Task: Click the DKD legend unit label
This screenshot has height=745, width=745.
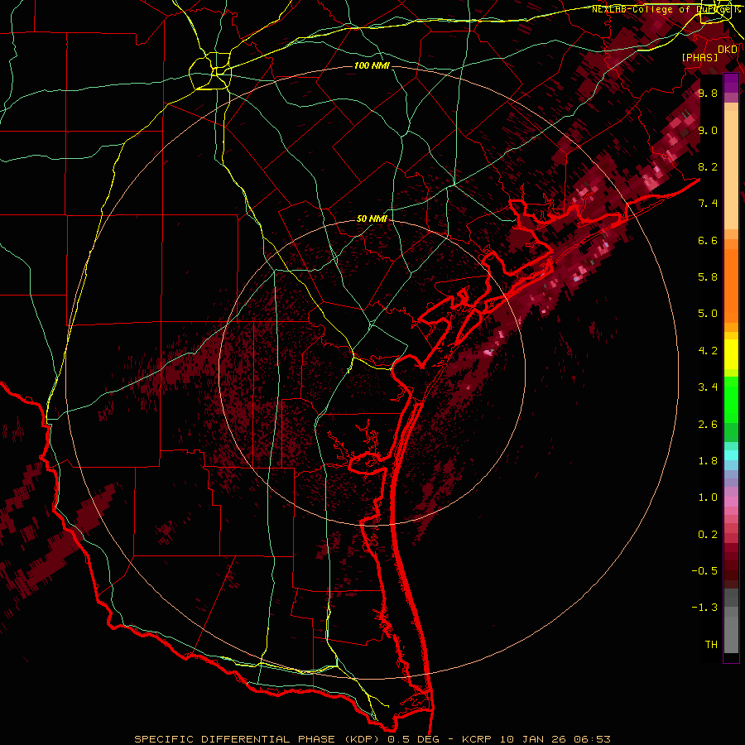Action: pos(728,50)
